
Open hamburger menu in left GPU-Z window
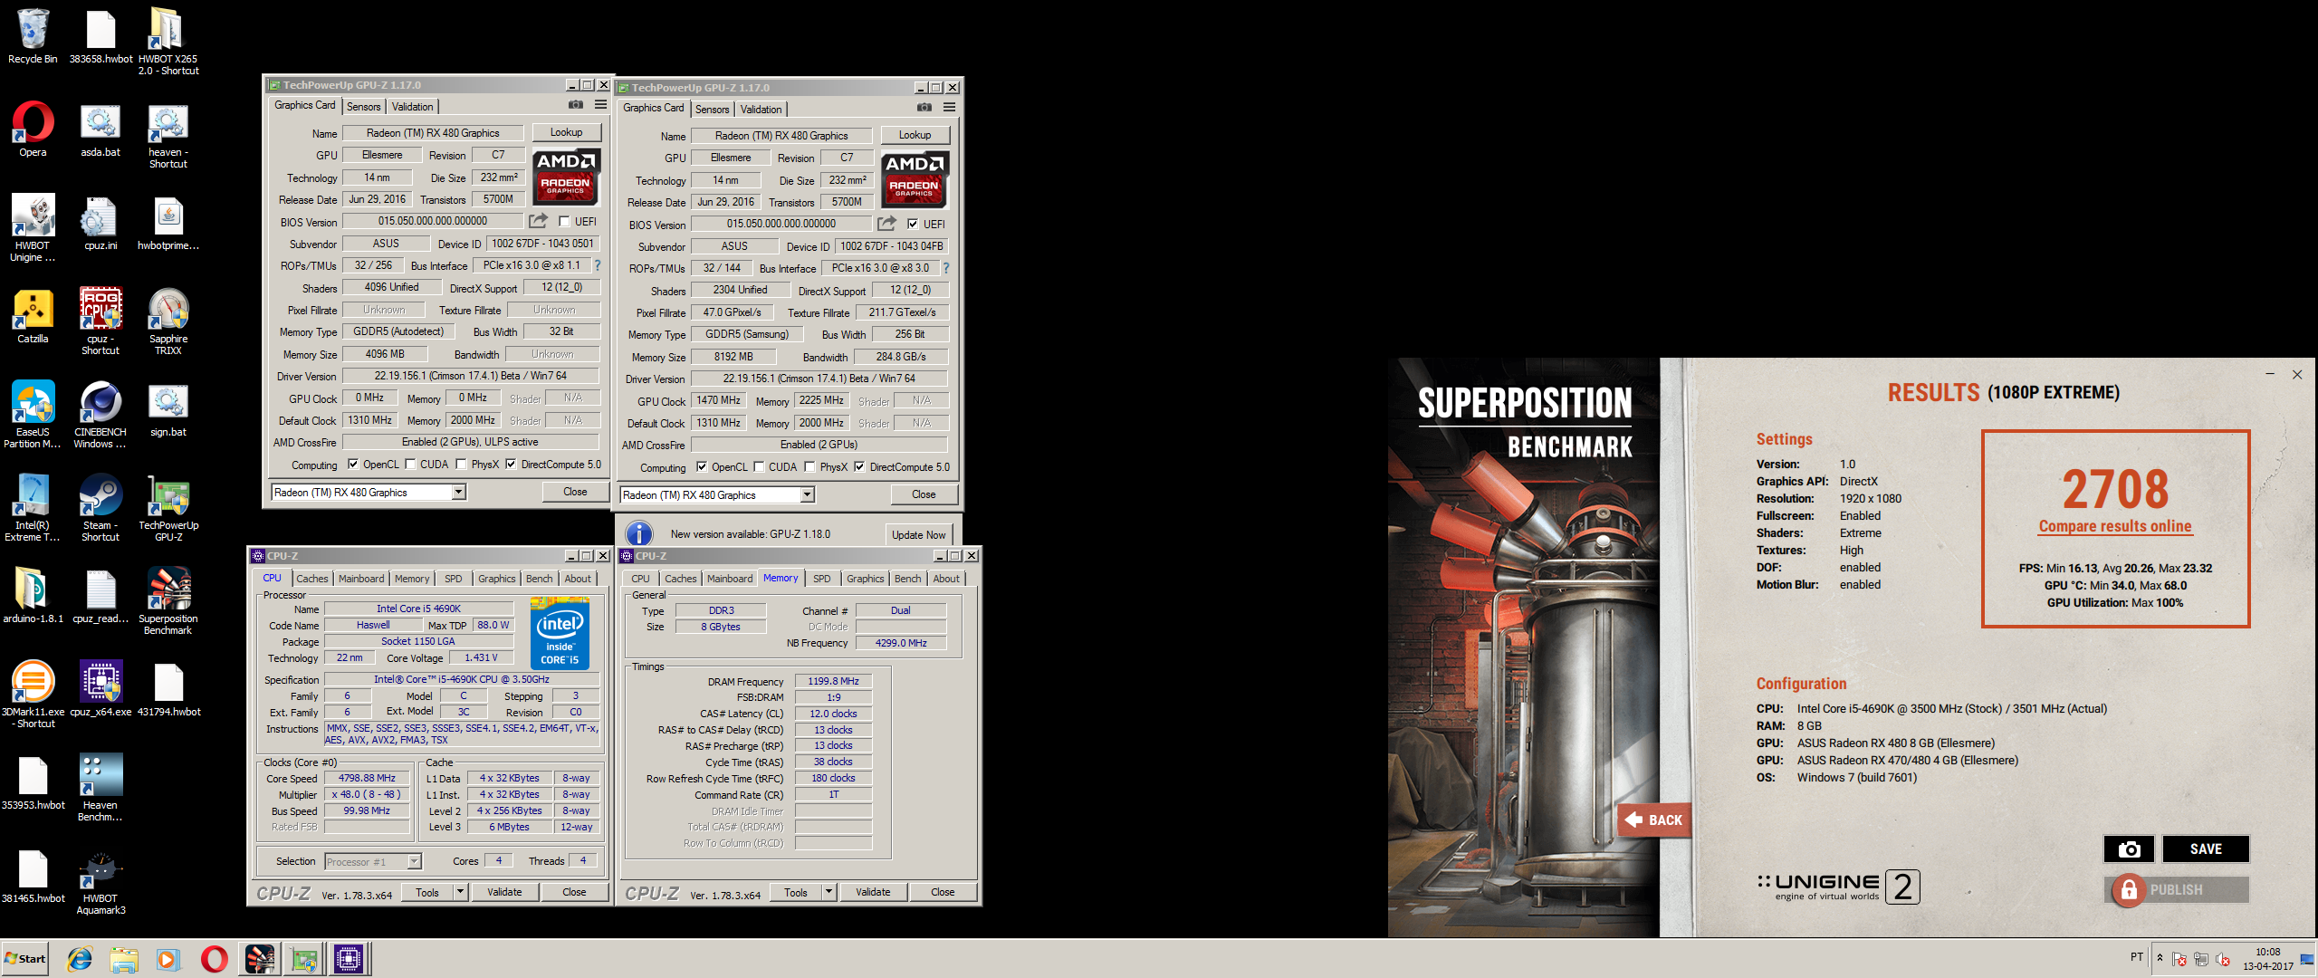600,105
